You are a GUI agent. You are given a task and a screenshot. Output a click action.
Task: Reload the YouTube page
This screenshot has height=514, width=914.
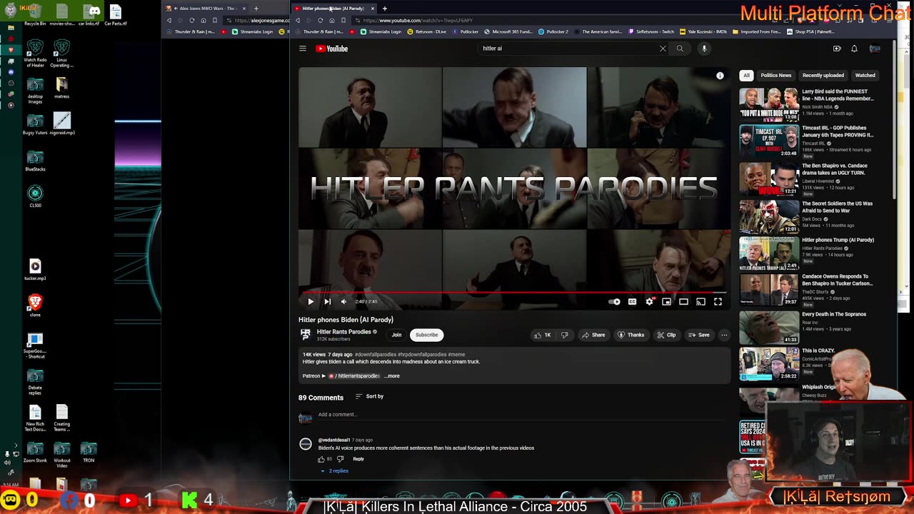(x=320, y=20)
